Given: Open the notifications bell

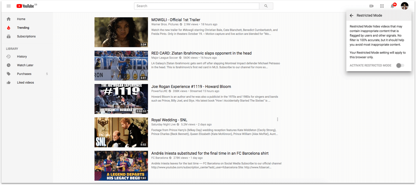Looking at the screenshot, I should pyautogui.click(x=393, y=6).
